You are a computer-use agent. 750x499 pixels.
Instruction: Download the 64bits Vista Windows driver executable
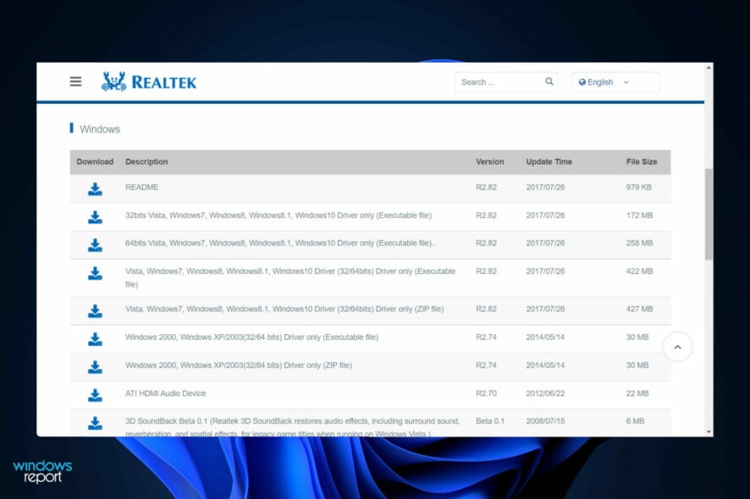click(x=95, y=245)
